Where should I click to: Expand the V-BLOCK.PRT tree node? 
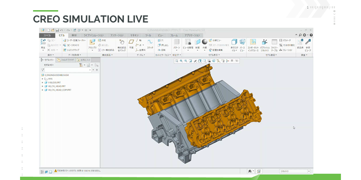[42, 83]
